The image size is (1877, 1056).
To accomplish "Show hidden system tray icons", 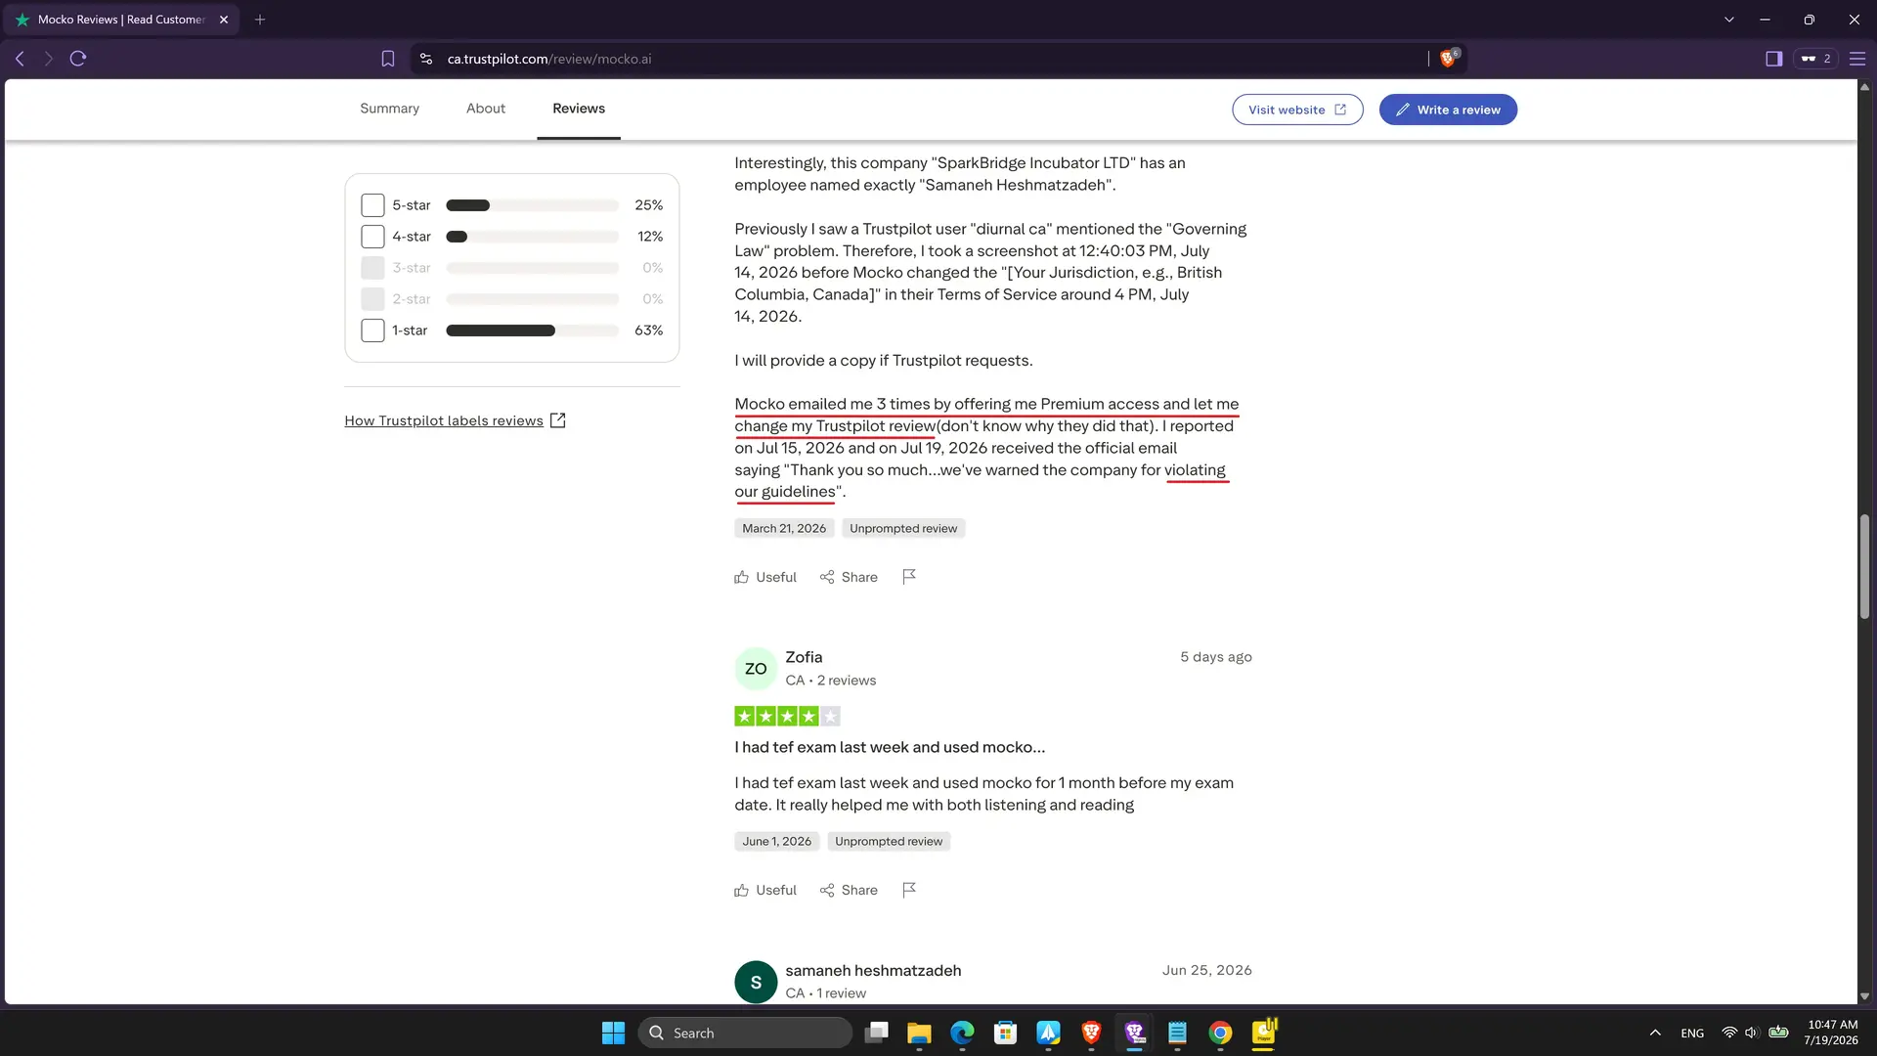I will [x=1655, y=1033].
